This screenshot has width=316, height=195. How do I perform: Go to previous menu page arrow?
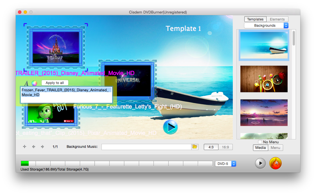point(34,147)
